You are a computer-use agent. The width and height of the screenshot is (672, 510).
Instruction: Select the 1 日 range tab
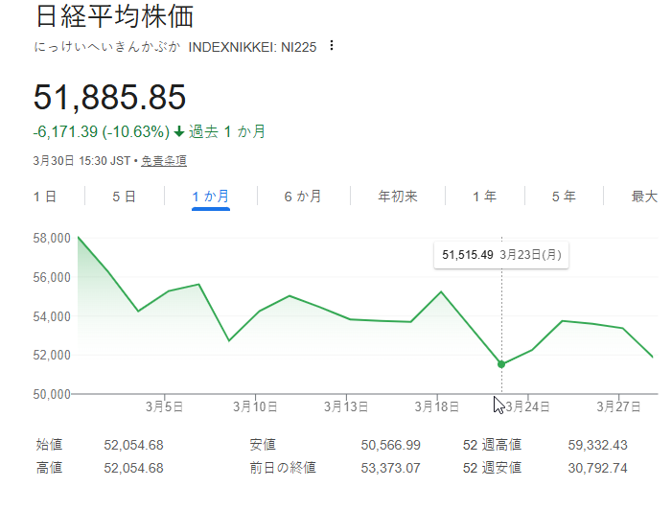pyautogui.click(x=45, y=197)
